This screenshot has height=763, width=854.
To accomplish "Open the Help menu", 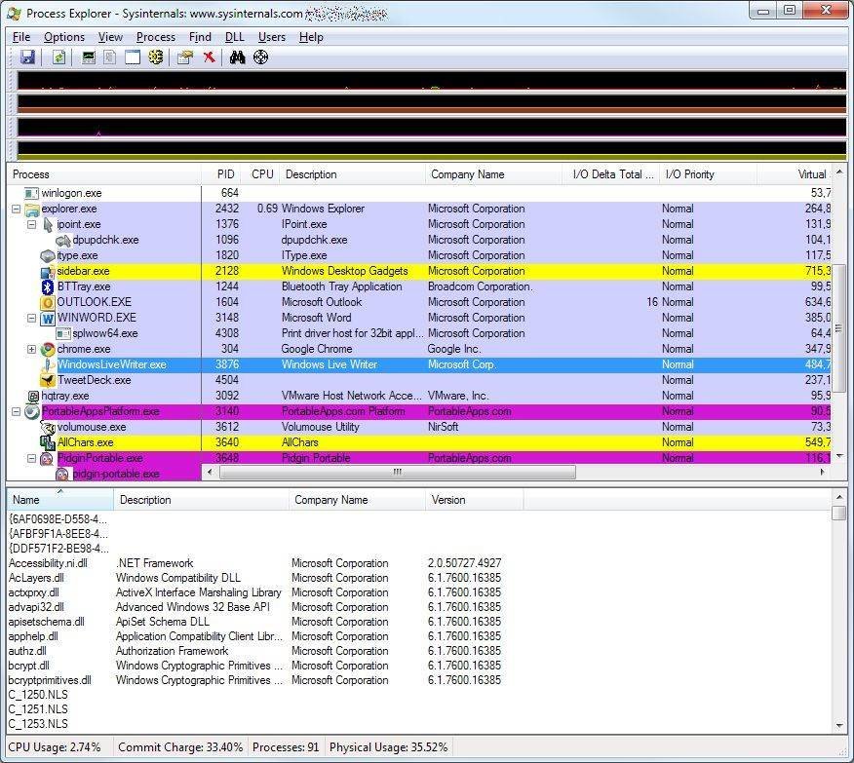I will click(x=311, y=37).
